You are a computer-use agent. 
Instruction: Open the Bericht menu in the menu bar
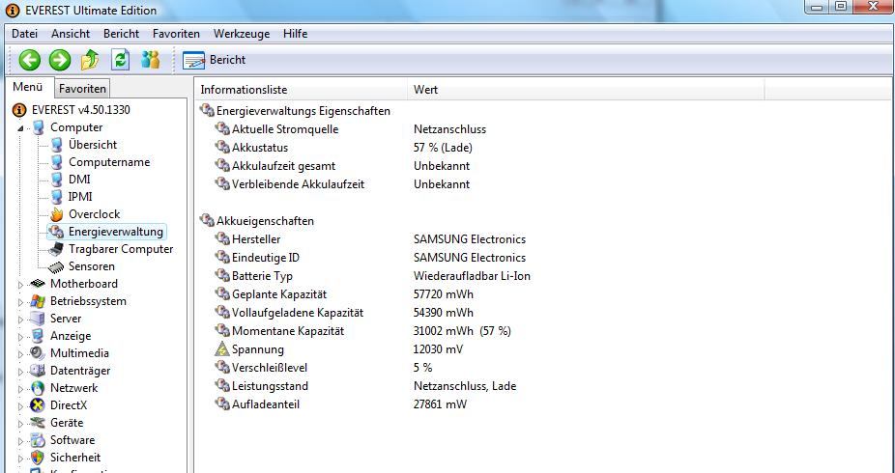121,34
